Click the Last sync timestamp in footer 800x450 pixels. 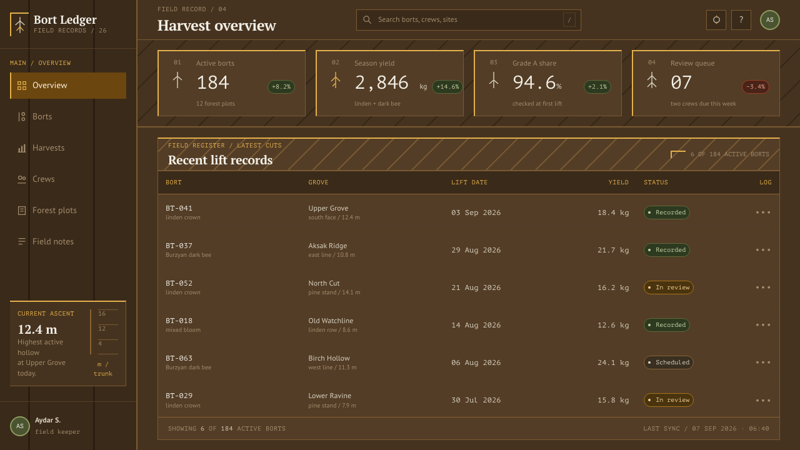[x=706, y=429]
